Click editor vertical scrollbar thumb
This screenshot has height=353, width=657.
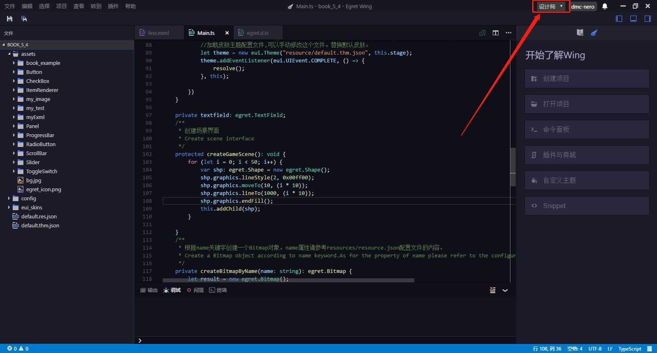(513, 167)
